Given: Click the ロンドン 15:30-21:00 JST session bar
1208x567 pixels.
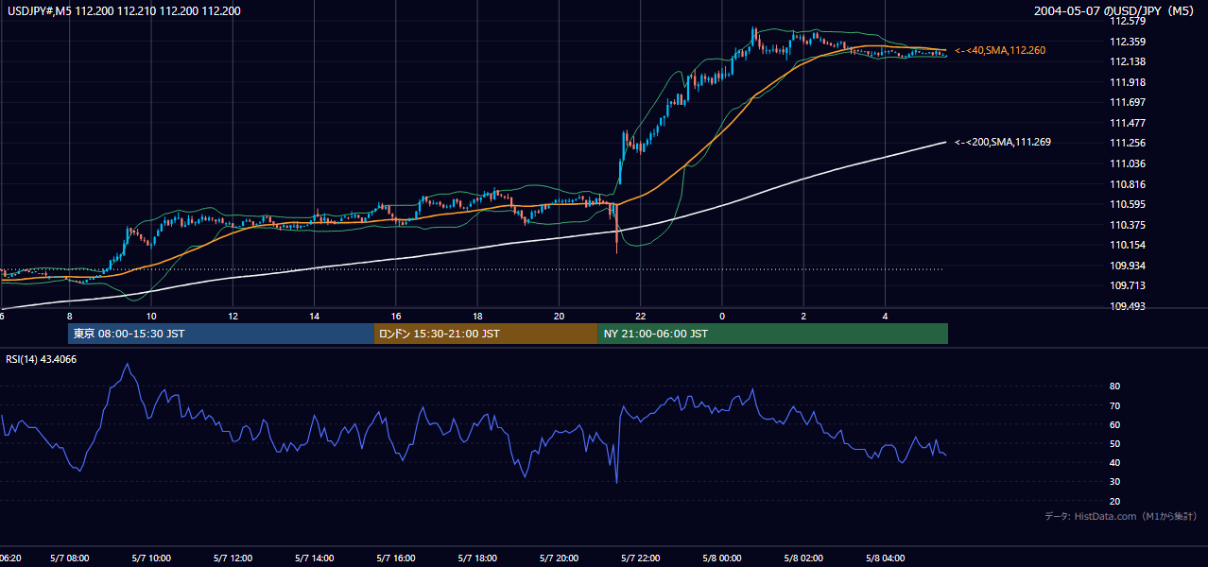Looking at the screenshot, I should pyautogui.click(x=486, y=334).
